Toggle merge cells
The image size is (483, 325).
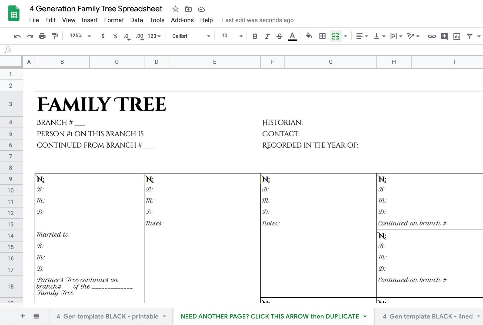click(336, 36)
